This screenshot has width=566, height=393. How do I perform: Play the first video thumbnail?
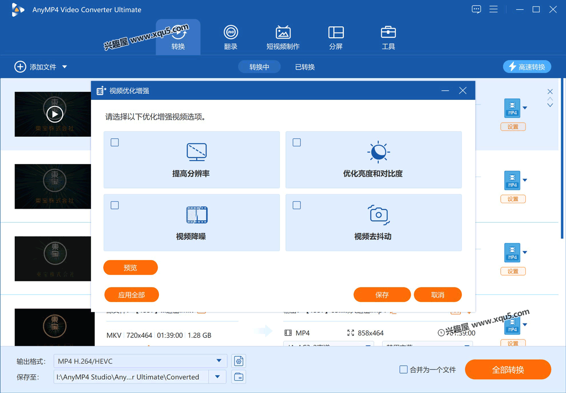click(x=55, y=114)
